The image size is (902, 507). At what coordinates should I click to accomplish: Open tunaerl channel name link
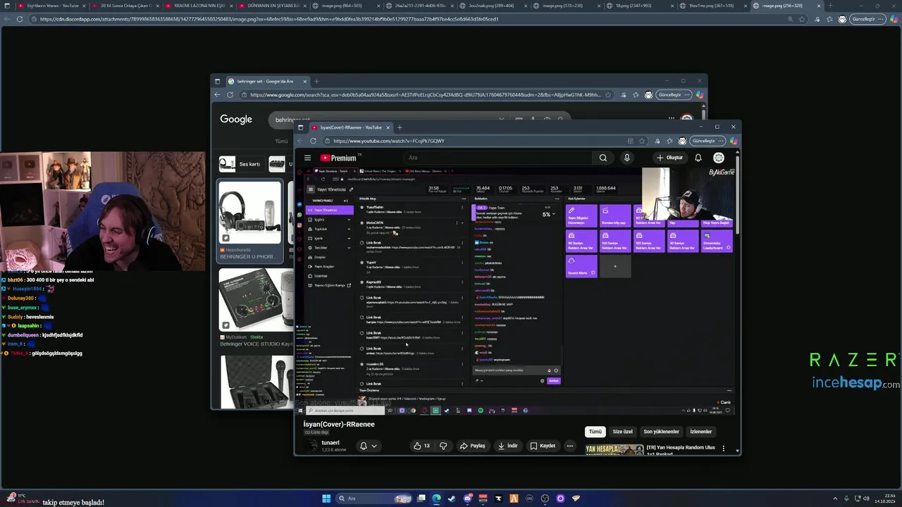[330, 443]
